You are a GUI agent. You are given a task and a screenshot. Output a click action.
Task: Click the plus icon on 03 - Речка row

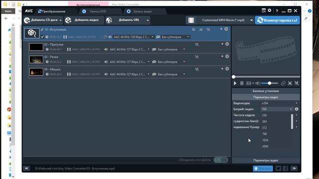[222, 56]
